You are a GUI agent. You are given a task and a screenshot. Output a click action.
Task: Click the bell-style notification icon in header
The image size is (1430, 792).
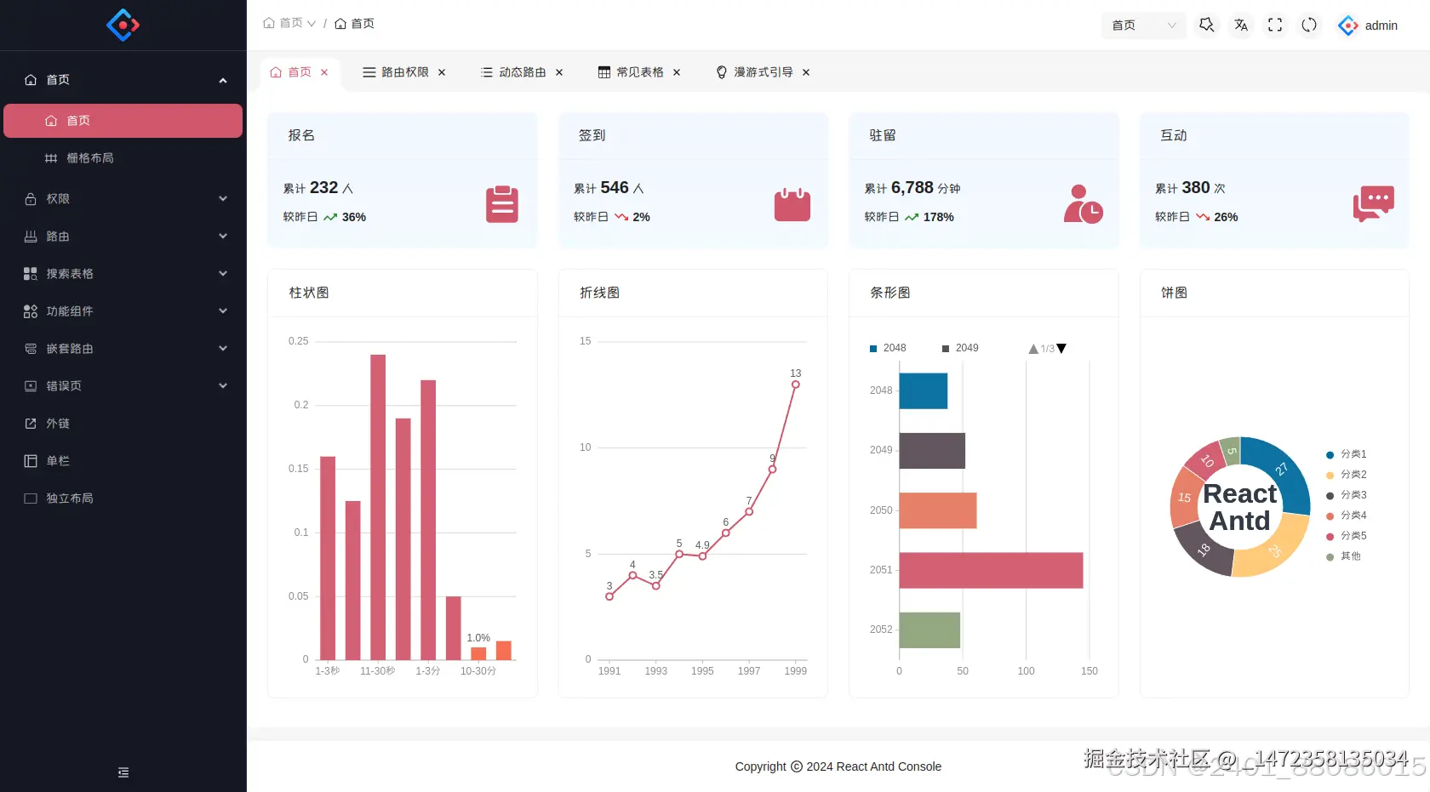pyautogui.click(x=1207, y=26)
